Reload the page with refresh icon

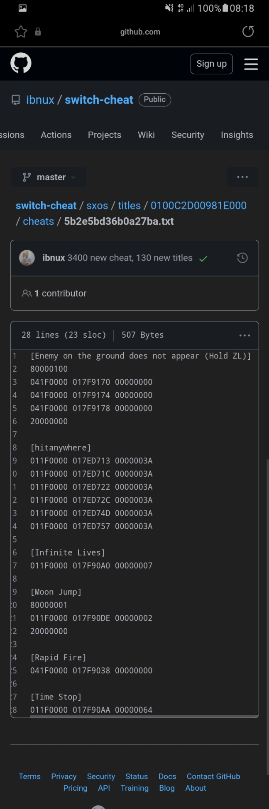(248, 32)
